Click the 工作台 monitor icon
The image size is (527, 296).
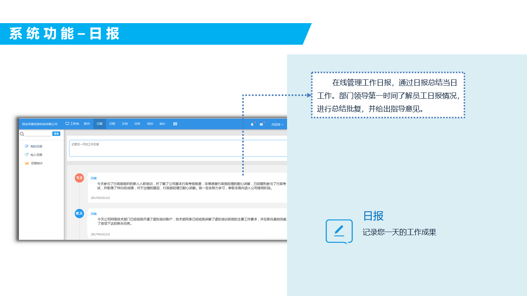click(67, 124)
